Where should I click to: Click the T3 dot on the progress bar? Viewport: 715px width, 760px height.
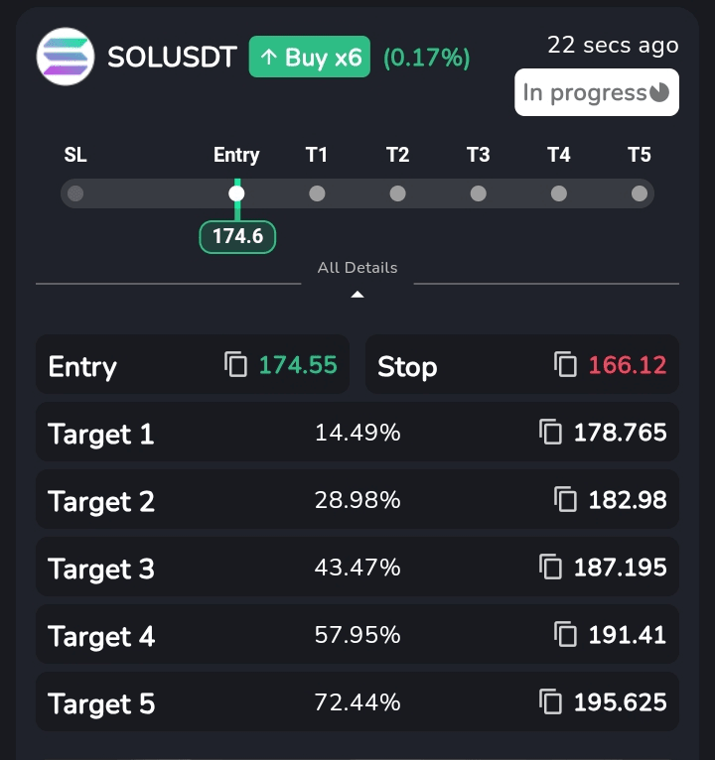478,193
